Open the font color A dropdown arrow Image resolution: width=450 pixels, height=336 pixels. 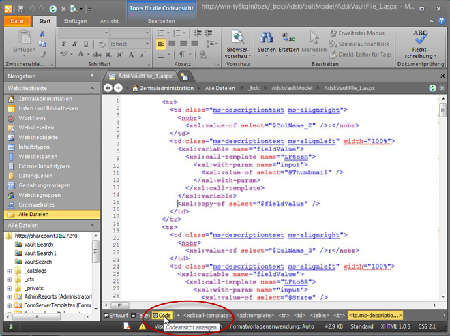[x=89, y=55]
